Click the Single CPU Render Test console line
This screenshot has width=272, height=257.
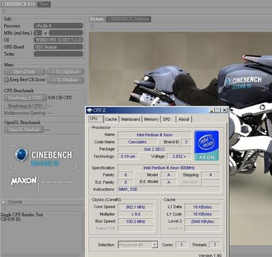tap(22, 215)
